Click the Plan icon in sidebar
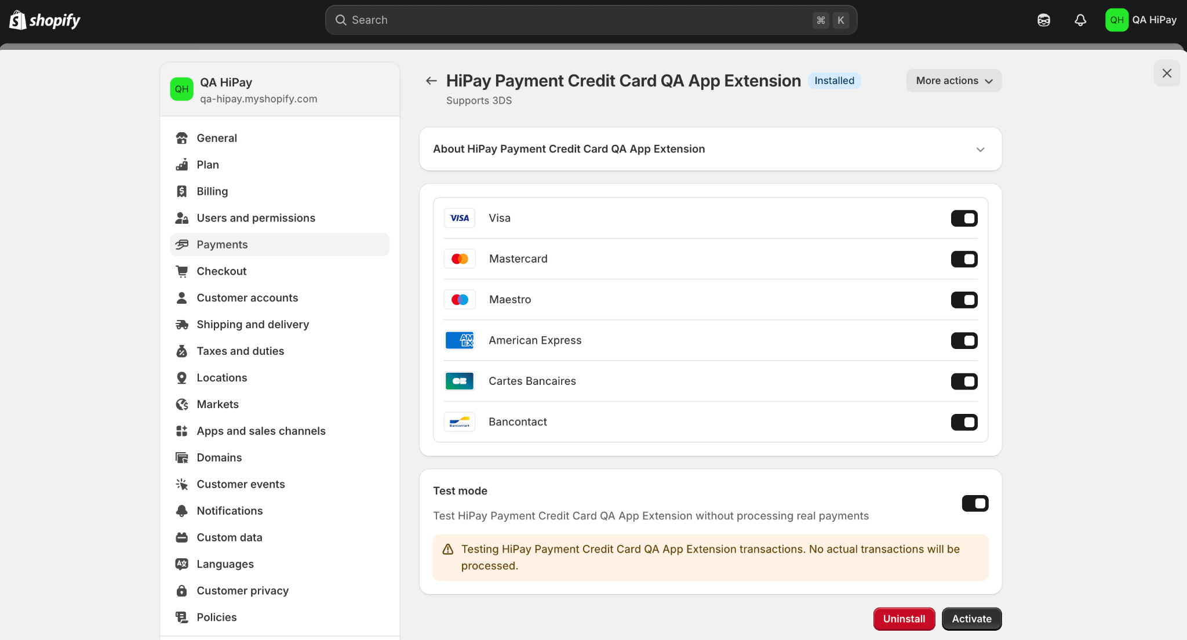1187x640 pixels. coord(182,165)
